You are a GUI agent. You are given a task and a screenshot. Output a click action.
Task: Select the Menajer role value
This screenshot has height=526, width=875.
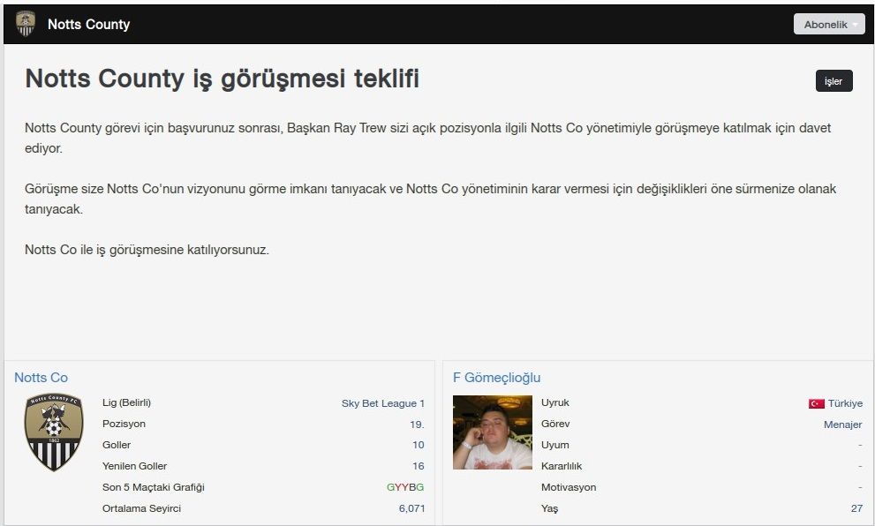842,425
